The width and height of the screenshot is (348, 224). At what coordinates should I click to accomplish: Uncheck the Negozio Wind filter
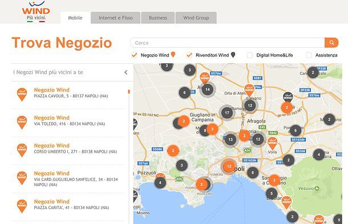134,55
